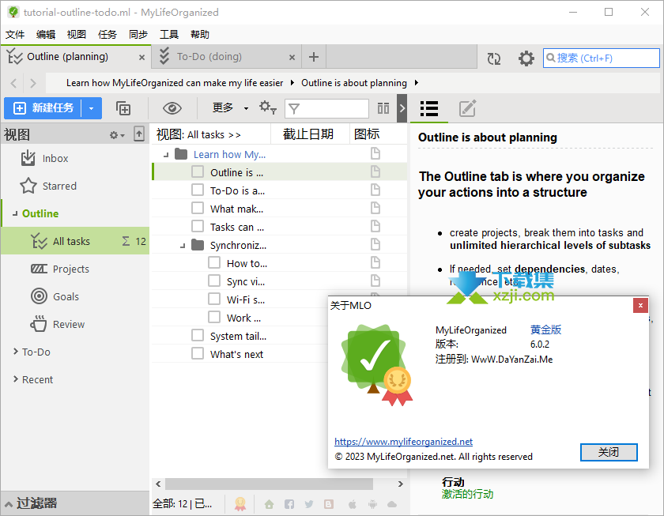This screenshot has height=516, width=664.
Task: Click the note icon on the Tasks can... row
Action: [375, 227]
